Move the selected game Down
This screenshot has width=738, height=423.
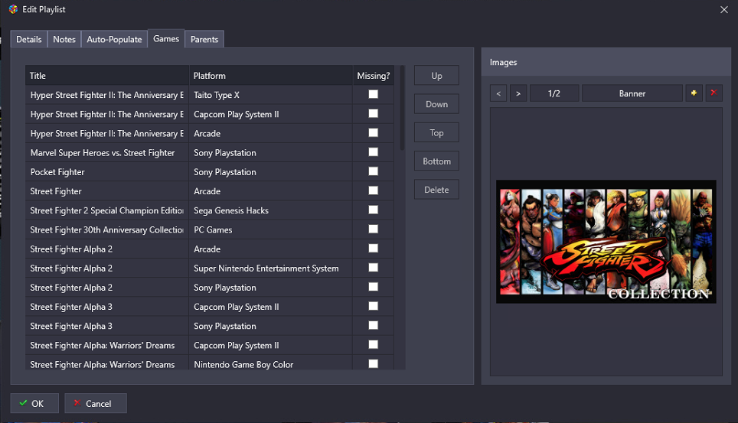[x=436, y=104]
